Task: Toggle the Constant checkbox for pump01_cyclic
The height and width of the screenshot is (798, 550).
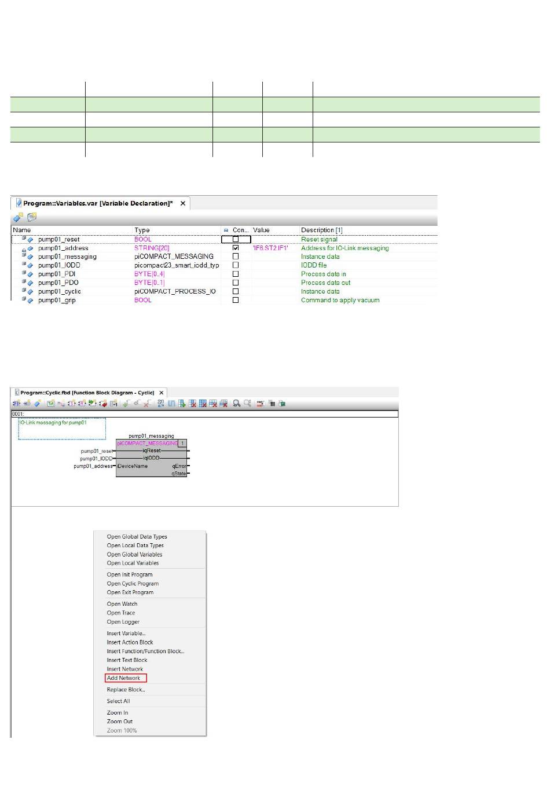Action: tap(236, 291)
